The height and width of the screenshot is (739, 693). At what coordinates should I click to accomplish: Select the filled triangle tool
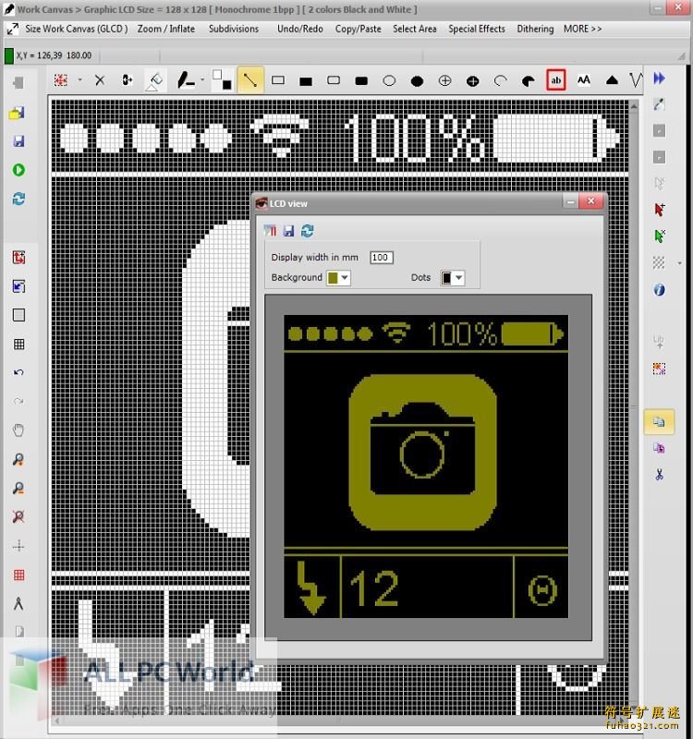612,80
